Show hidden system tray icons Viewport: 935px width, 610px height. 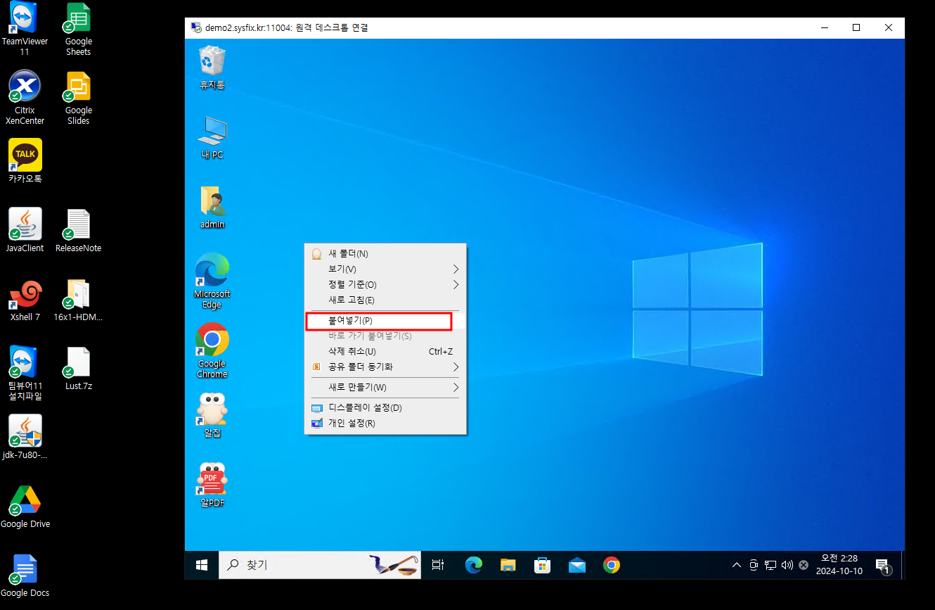point(736,565)
